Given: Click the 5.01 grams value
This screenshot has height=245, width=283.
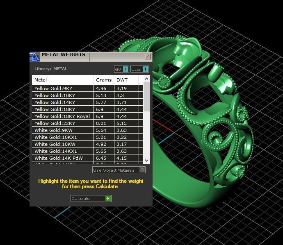Looking at the screenshot, I should pos(101,137).
